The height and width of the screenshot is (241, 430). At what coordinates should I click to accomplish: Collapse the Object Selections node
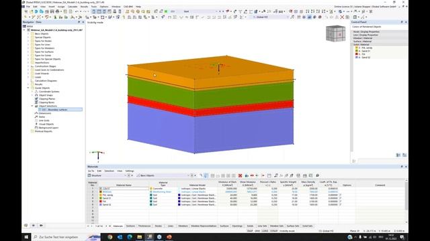point(32,106)
